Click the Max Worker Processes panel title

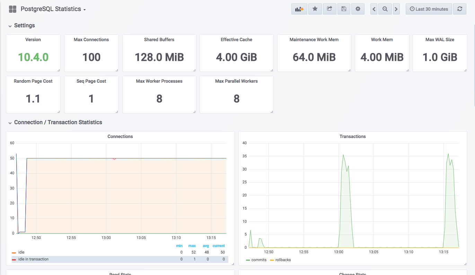(159, 81)
